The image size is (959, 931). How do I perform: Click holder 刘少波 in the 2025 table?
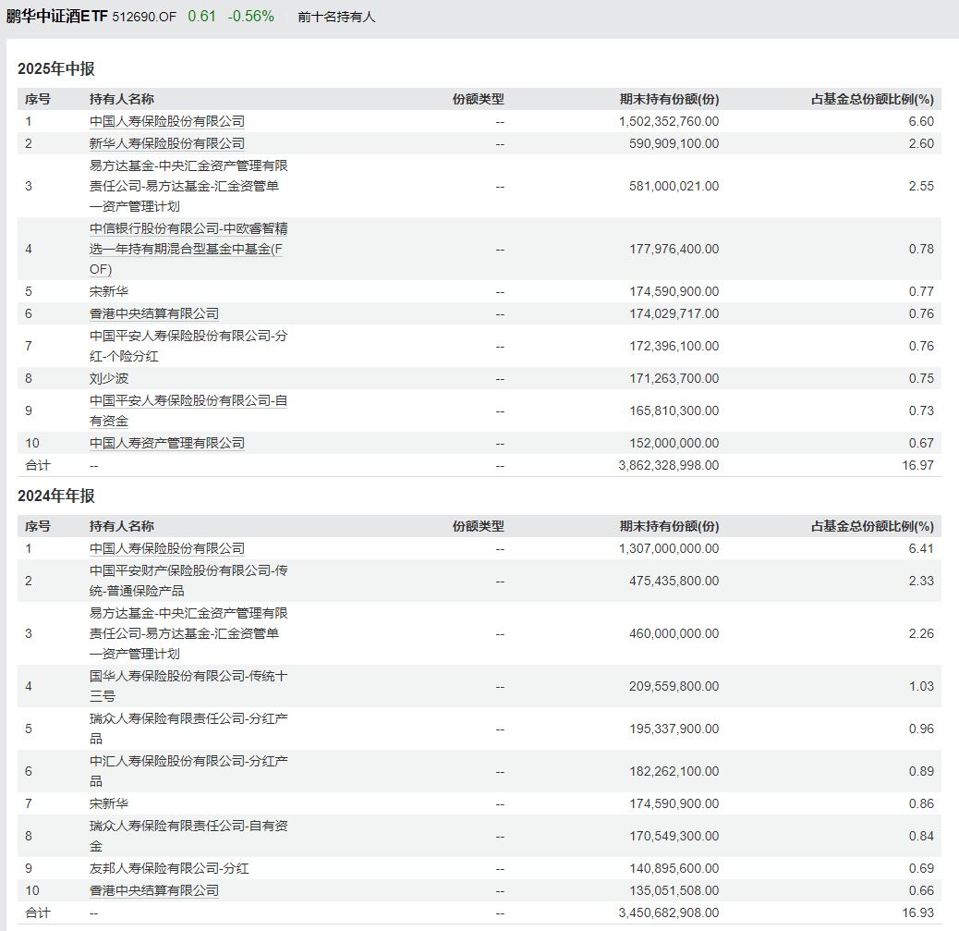pyautogui.click(x=109, y=378)
